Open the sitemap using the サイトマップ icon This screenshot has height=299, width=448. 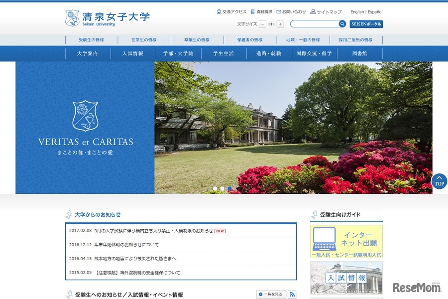[x=314, y=11]
